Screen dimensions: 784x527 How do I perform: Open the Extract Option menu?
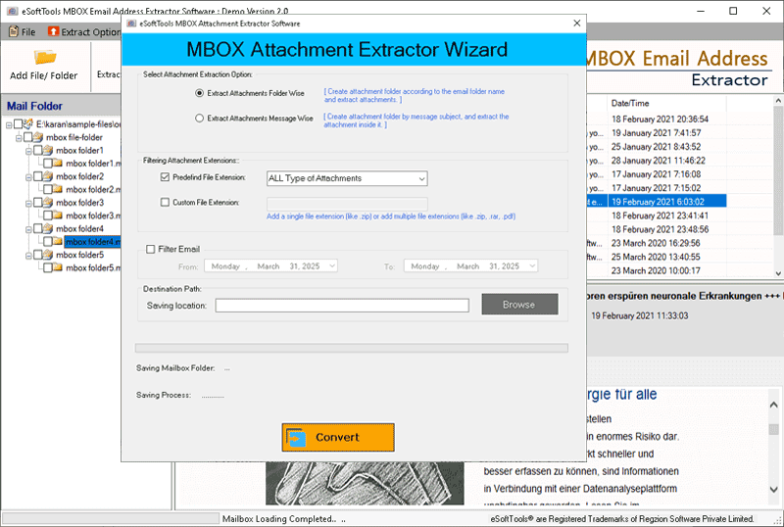tap(84, 32)
